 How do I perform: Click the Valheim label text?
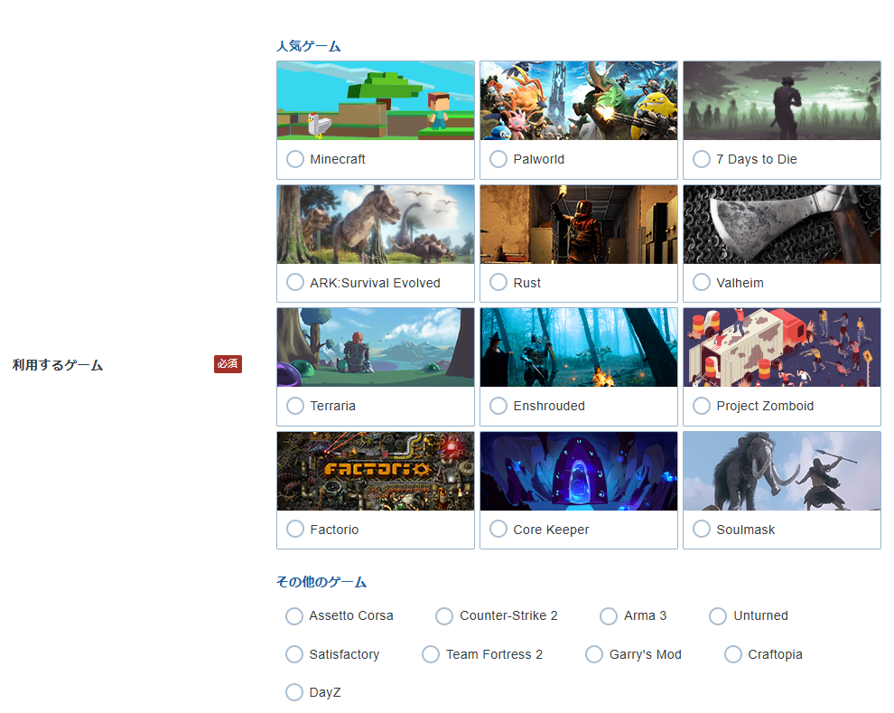pos(740,283)
